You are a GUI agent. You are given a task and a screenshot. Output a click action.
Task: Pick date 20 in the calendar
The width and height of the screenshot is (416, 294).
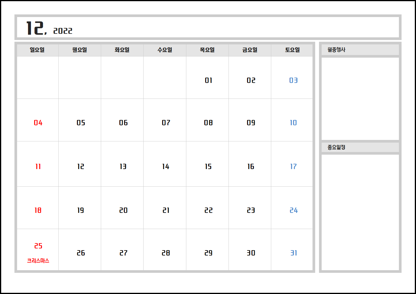[x=123, y=210]
